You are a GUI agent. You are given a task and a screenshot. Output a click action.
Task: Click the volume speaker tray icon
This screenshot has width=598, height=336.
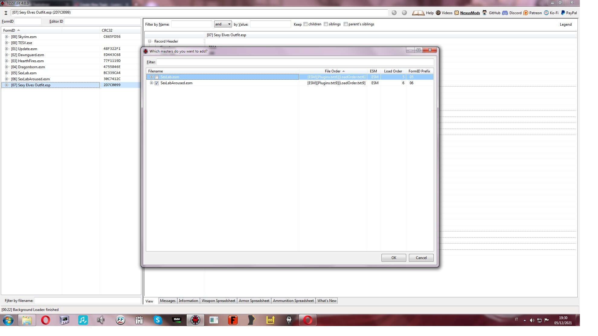(x=532, y=320)
